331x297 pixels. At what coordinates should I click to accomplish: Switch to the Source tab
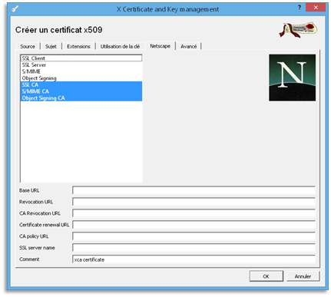(x=28, y=46)
